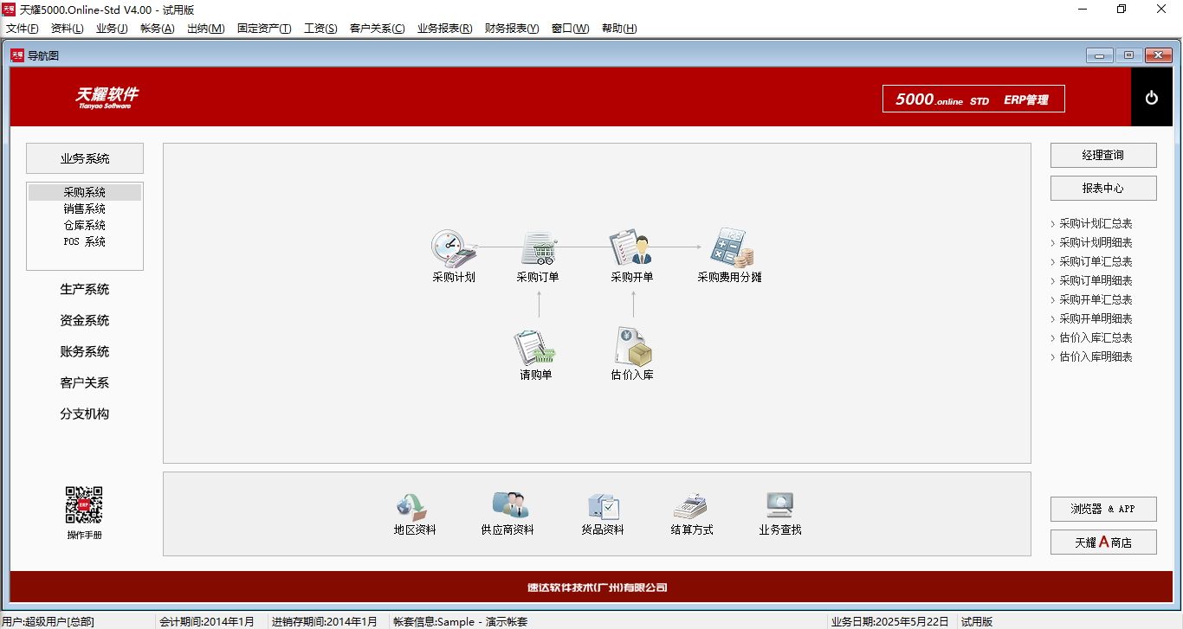Click 用户:超级用户[总部] status entry

tap(48, 621)
